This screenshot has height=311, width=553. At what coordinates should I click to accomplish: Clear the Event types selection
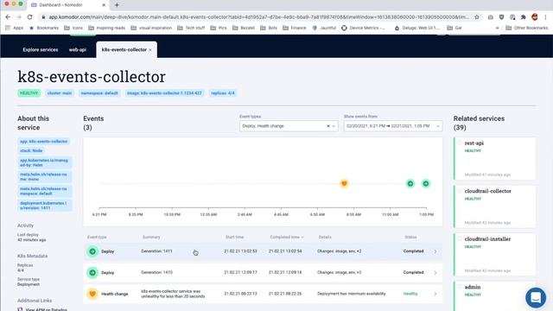(x=328, y=126)
